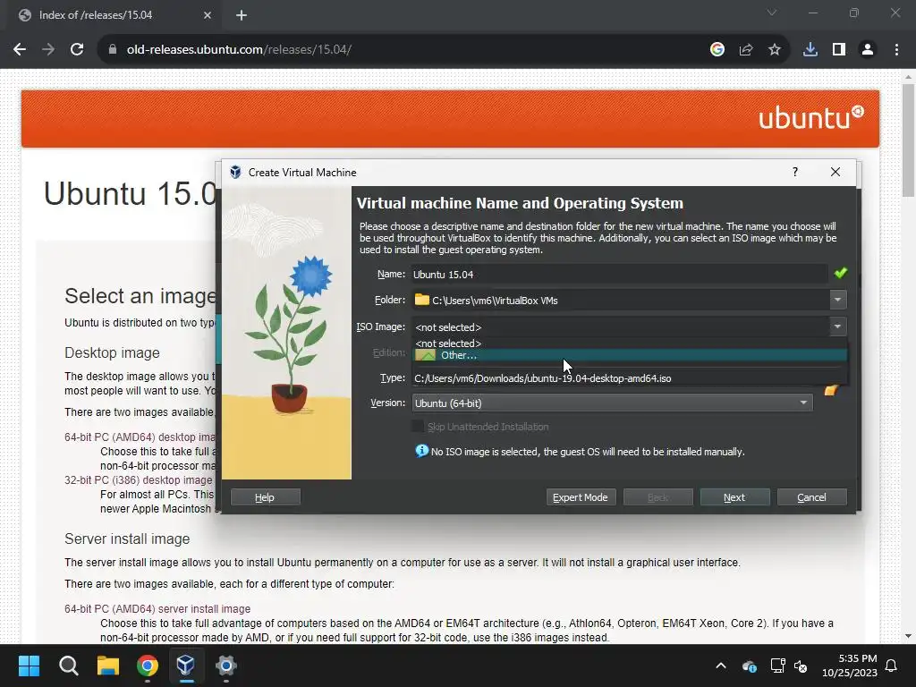
Task: Click the question mark help in the dialog title bar
Action: 795,172
